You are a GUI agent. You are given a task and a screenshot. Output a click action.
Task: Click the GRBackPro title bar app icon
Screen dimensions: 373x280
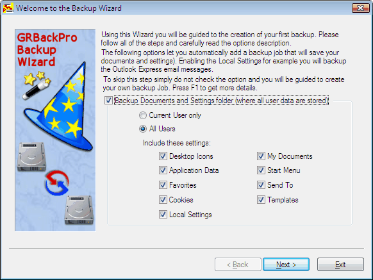click(x=8, y=8)
